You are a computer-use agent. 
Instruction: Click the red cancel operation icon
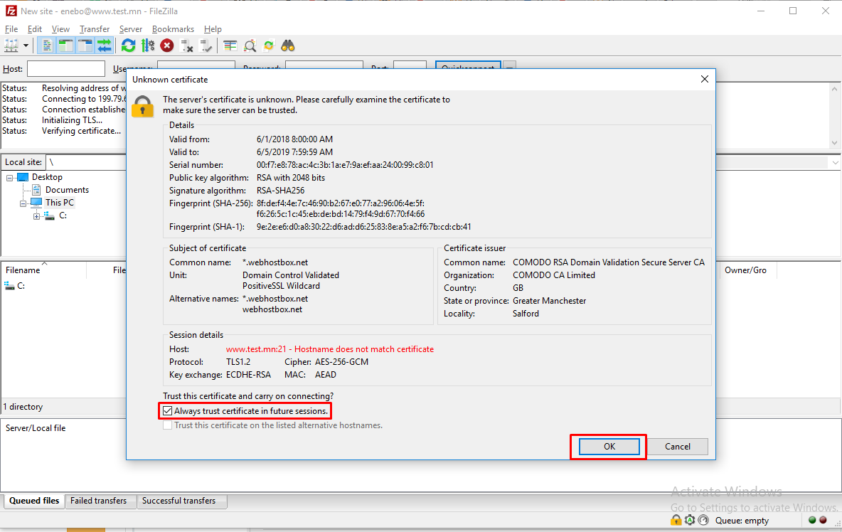pos(167,46)
